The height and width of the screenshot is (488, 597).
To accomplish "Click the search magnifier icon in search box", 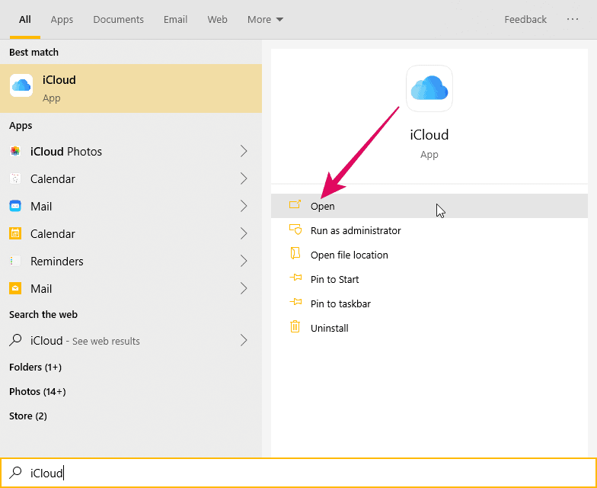I will coord(15,473).
